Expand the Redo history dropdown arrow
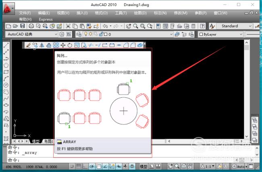Image resolution: width=262 pixels, height=172 pixels. coord(121,26)
